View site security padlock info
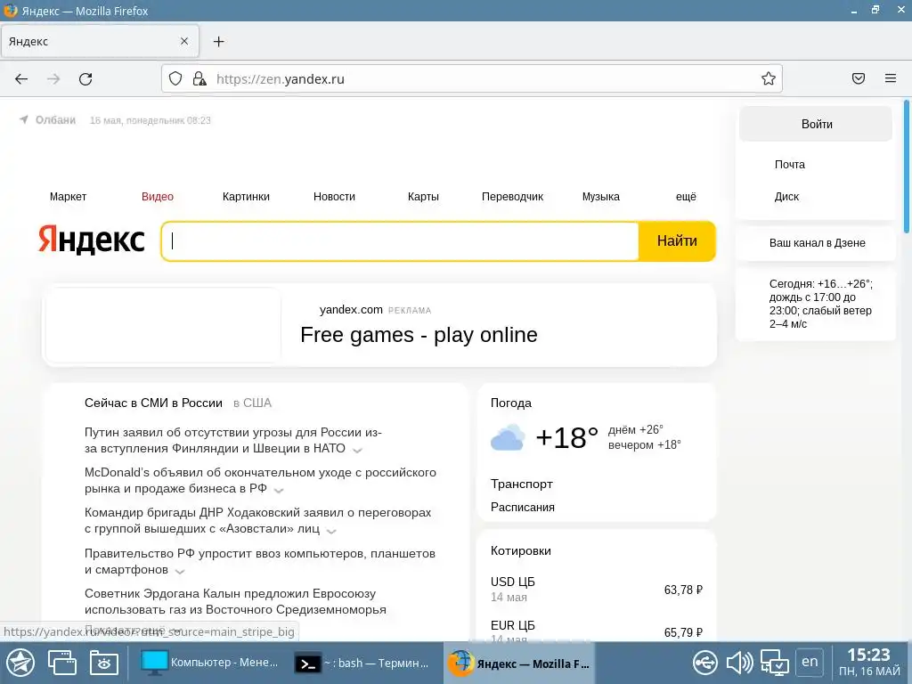Image resolution: width=912 pixels, height=684 pixels. point(199,78)
